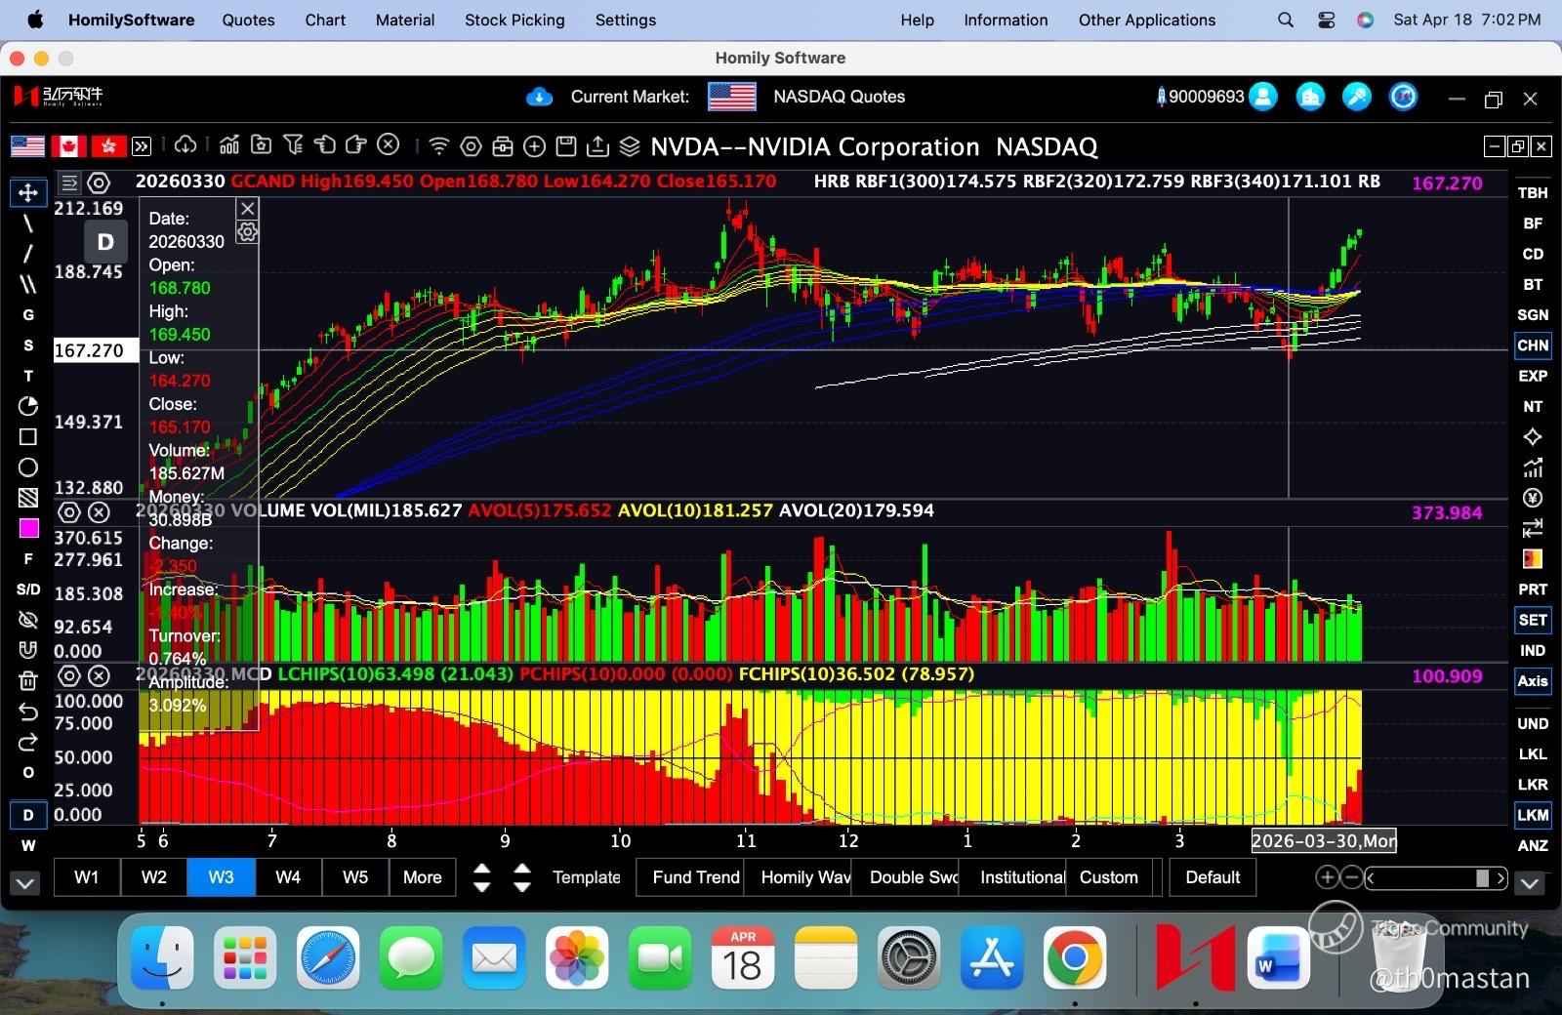The width and height of the screenshot is (1562, 1015).
Task: Open volume panel settings hexagon icon
Action: [68, 511]
